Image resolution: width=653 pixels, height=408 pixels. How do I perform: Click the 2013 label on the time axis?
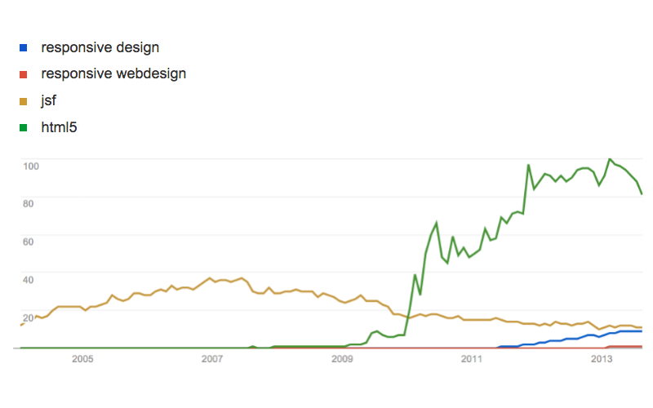point(602,359)
